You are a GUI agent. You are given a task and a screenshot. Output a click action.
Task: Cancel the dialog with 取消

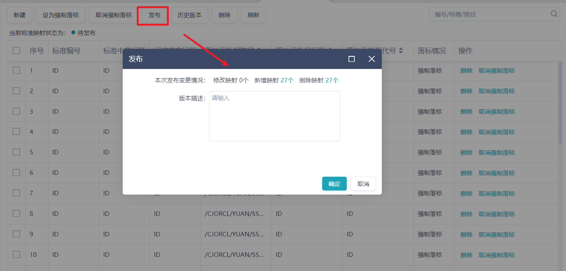[363, 184]
